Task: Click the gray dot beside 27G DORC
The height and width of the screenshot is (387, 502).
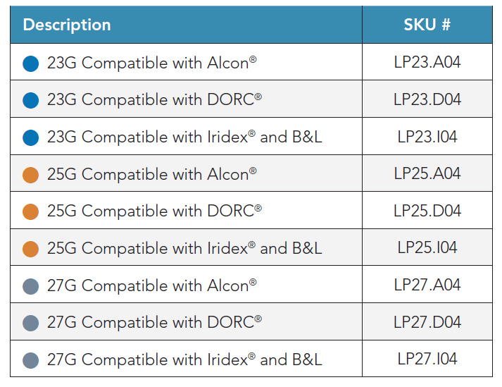Action: [x=30, y=323]
